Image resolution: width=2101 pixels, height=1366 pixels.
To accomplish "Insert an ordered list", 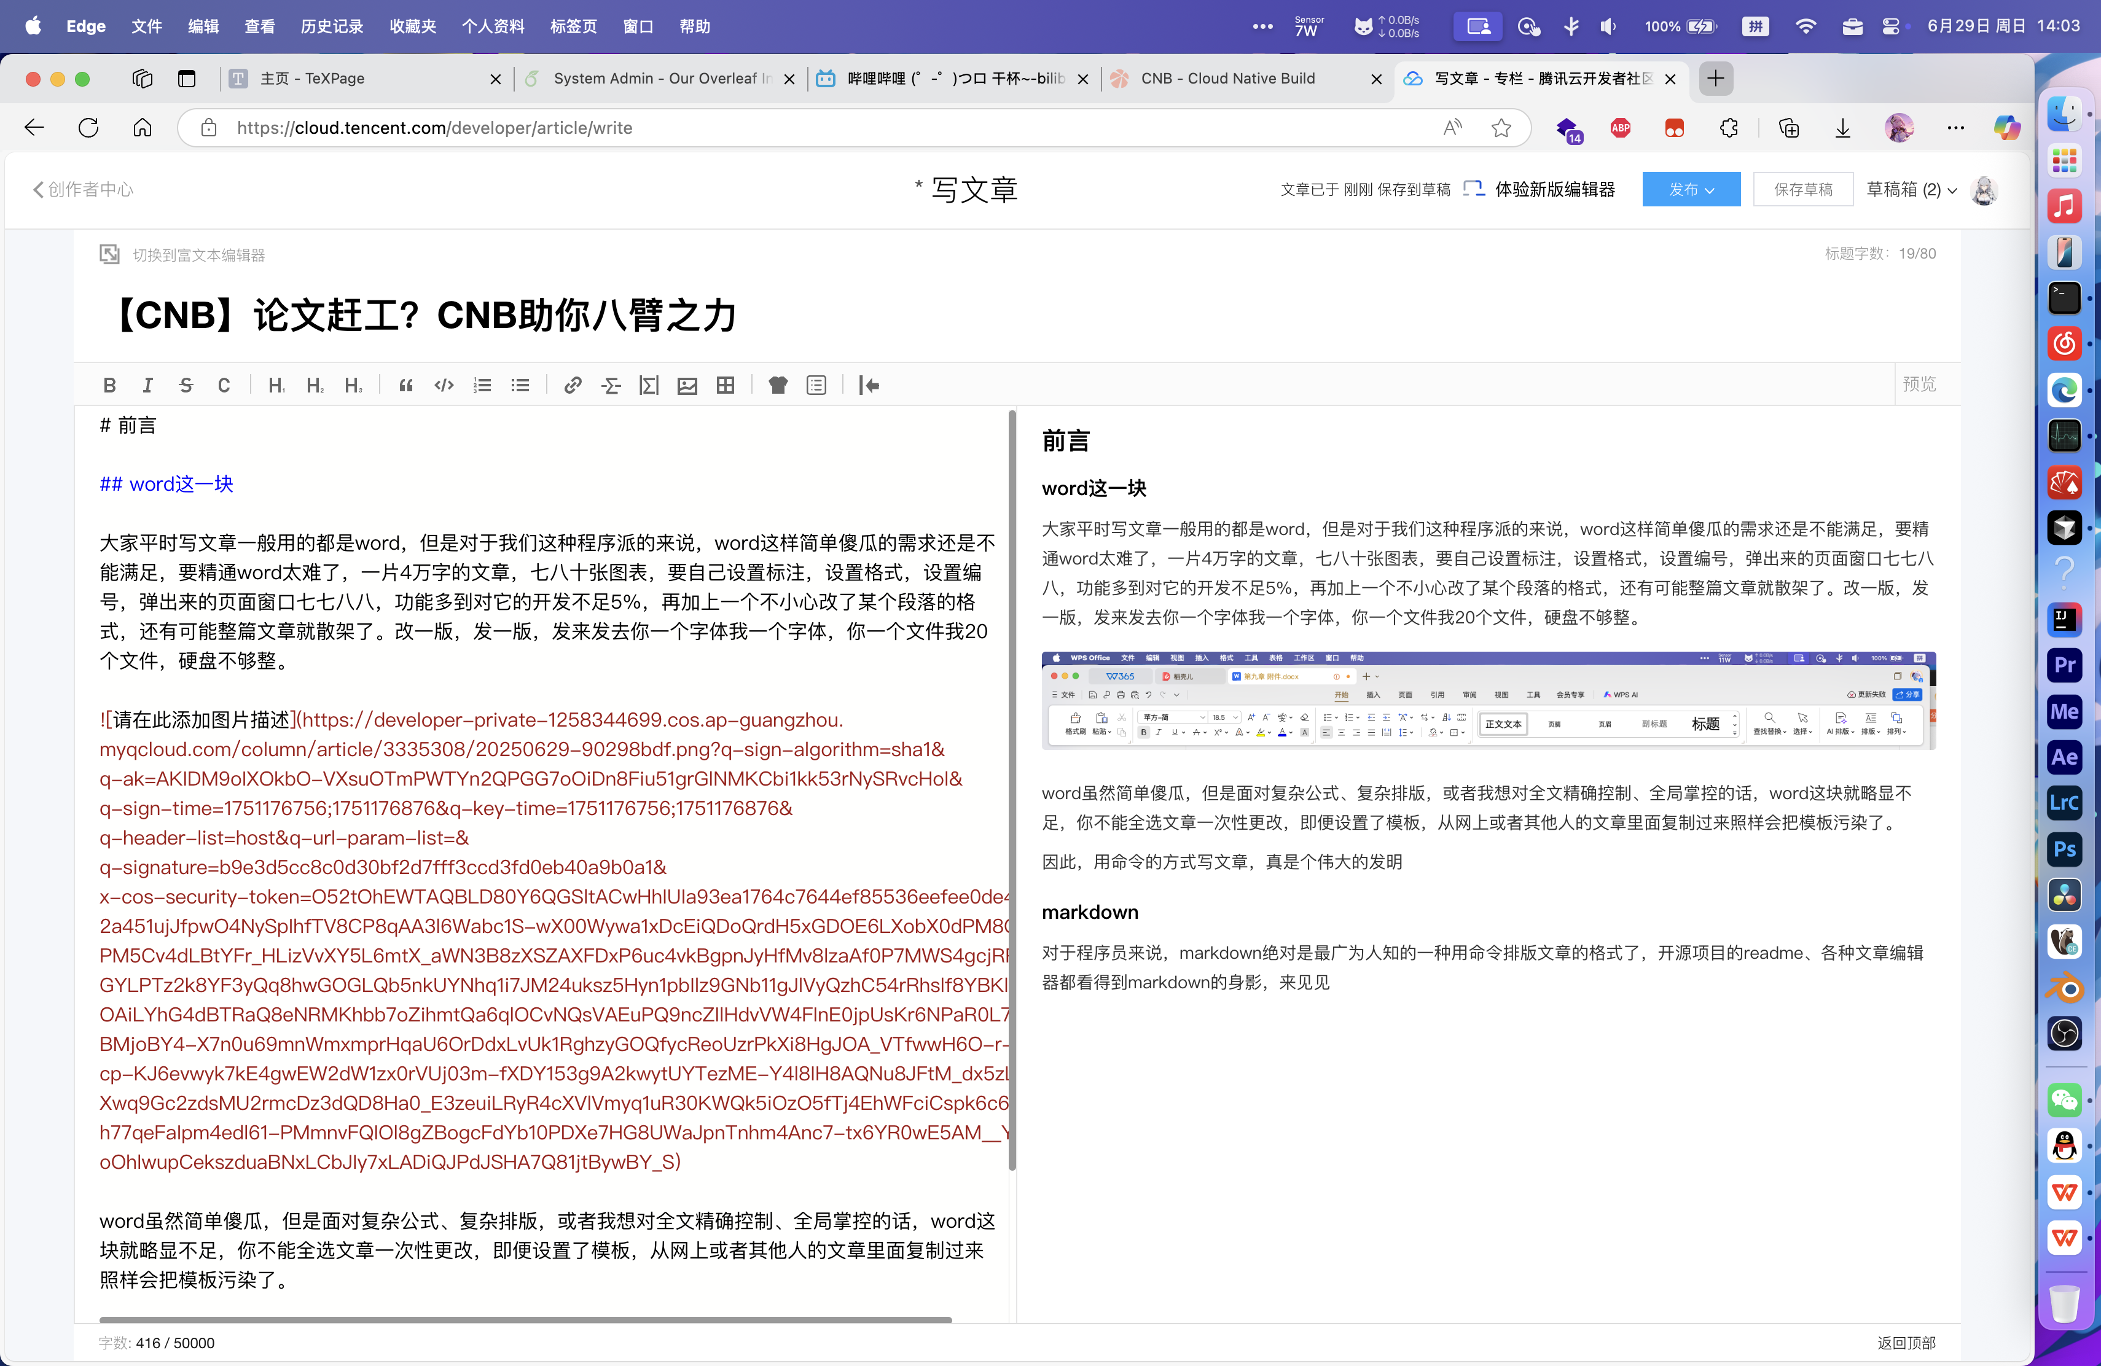I will (x=482, y=386).
